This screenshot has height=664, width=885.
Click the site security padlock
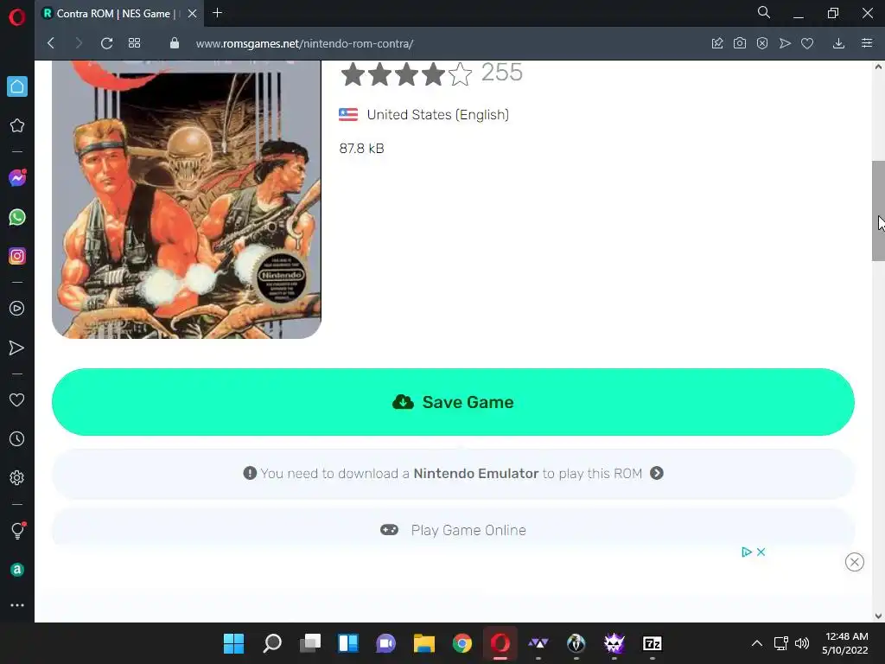coord(175,43)
